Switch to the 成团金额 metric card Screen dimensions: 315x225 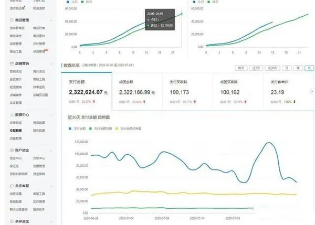[x=138, y=89]
